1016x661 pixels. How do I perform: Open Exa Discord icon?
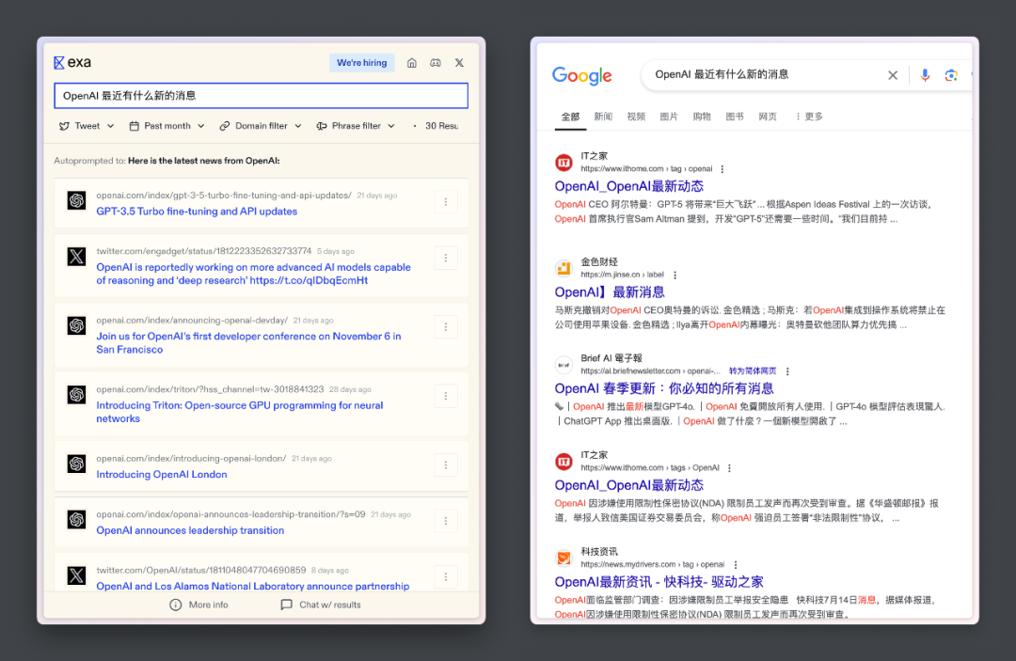tap(436, 63)
